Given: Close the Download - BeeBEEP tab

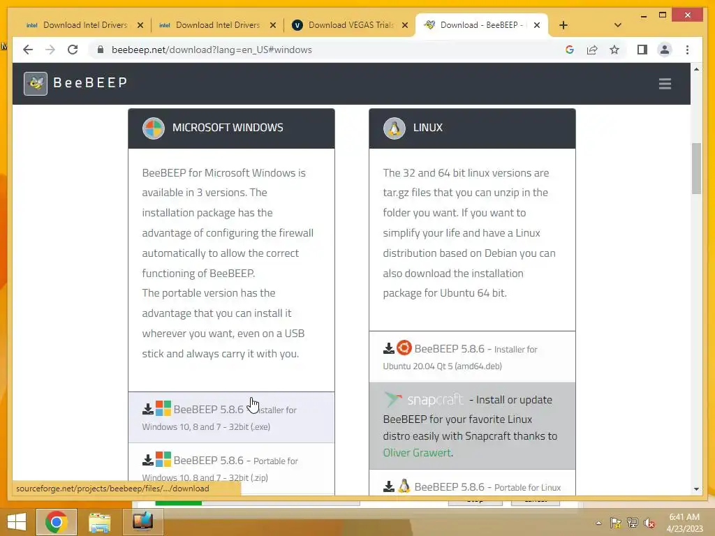Looking at the screenshot, I should tap(537, 25).
